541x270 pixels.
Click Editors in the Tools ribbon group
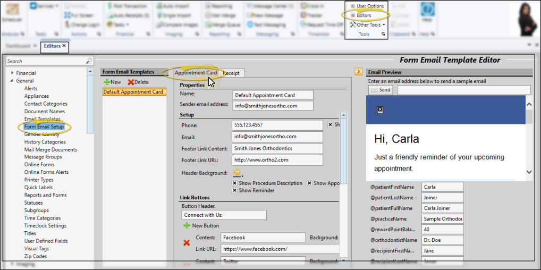[x=364, y=15]
